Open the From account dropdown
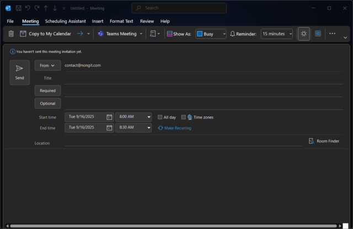 pos(47,65)
